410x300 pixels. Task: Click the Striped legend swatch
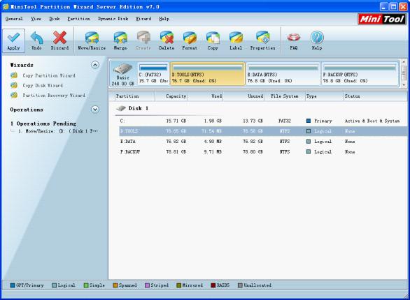tap(147, 285)
